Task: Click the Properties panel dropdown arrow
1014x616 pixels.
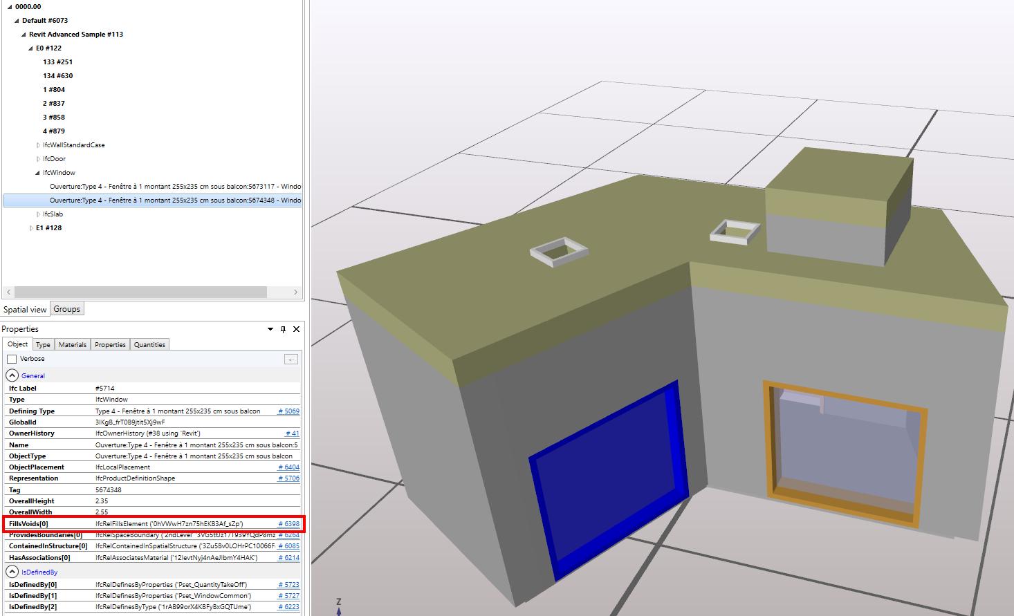Action: click(270, 329)
